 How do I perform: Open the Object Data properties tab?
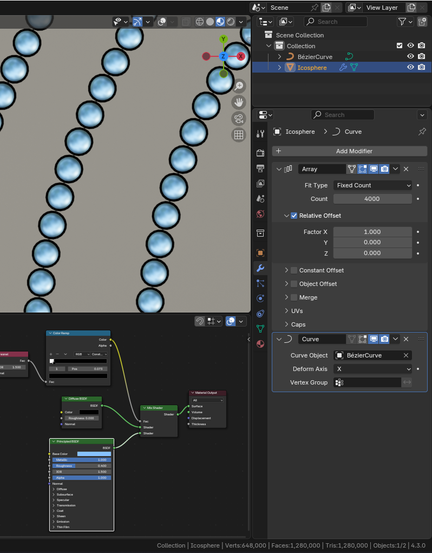(x=260, y=328)
